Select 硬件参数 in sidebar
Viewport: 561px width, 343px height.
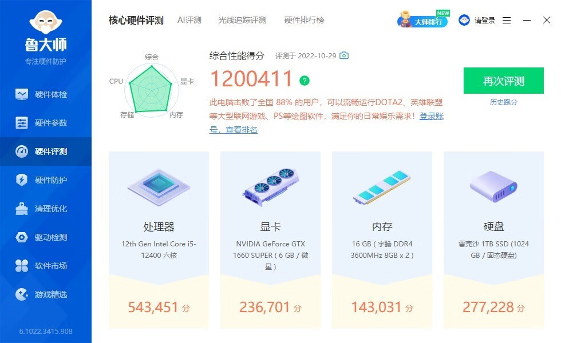pyautogui.click(x=51, y=123)
